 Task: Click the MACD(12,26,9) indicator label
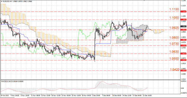(7, 81)
